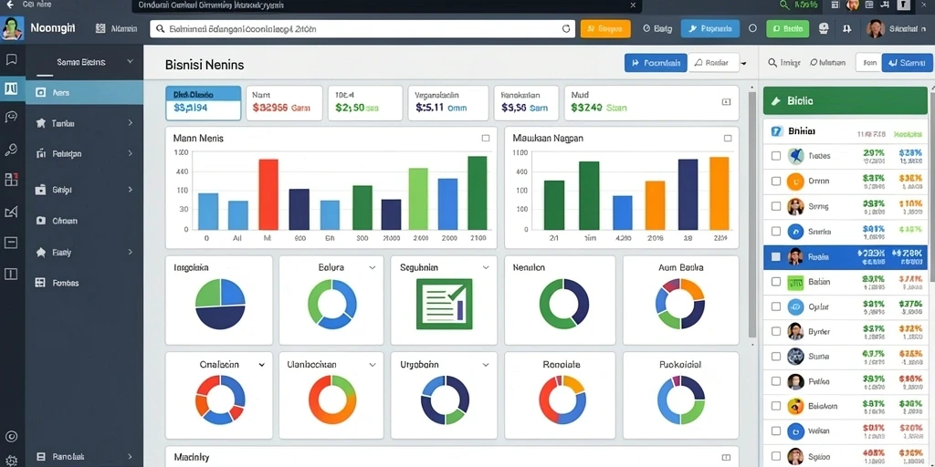The height and width of the screenshot is (467, 935).
Task: Expand the Tanbs sidebar item chevron
Action: click(x=130, y=123)
